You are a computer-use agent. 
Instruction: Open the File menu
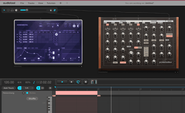pyautogui.click(x=22, y=3)
